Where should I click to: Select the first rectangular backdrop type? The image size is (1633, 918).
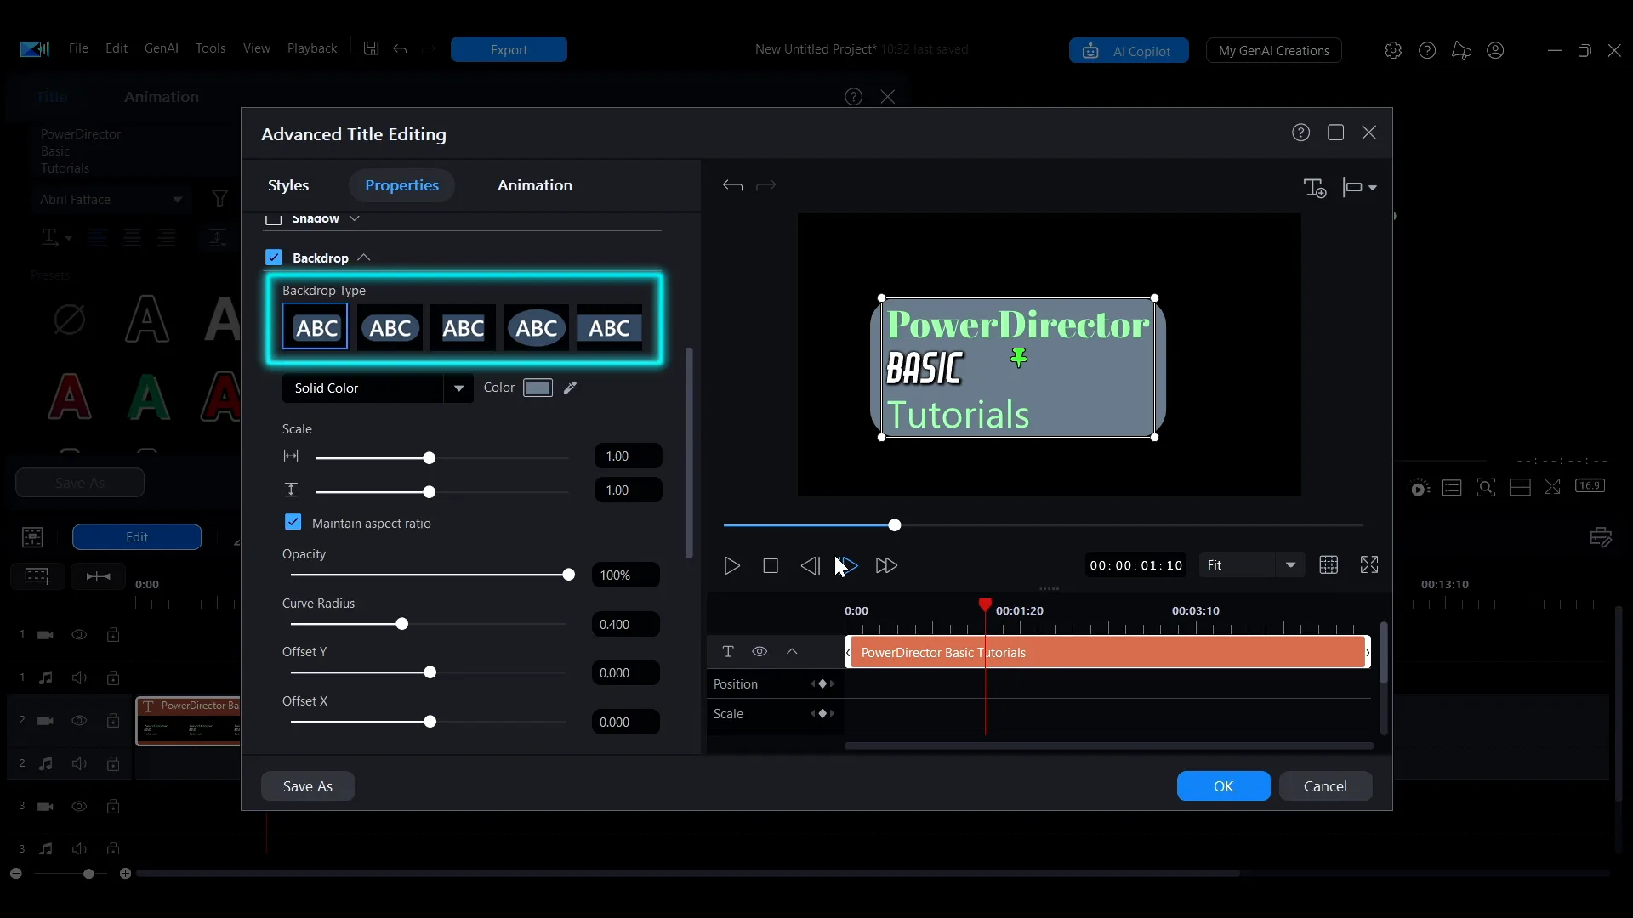click(316, 327)
